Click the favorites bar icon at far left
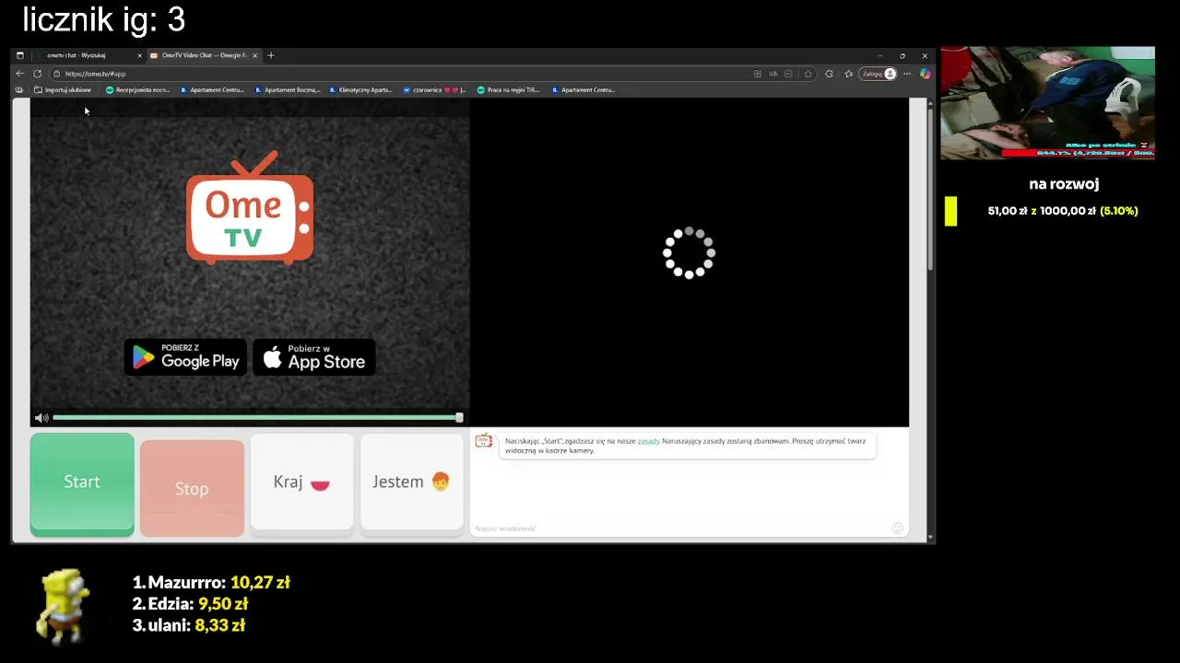Viewport: 1180px width, 663px height. point(19,90)
